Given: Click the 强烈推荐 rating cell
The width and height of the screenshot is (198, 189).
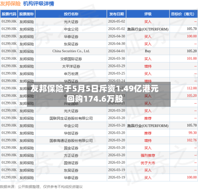Looking at the screenshot, I should (148, 155).
